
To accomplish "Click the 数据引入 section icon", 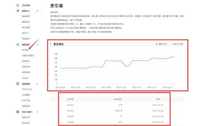I will click(18, 11).
